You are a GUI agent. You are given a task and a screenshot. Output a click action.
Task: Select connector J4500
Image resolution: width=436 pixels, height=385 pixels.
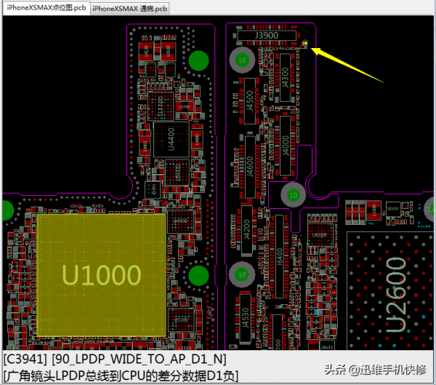pos(250,98)
